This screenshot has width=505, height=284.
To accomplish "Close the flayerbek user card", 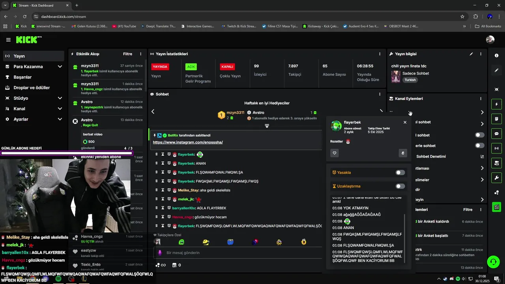I will (x=405, y=123).
